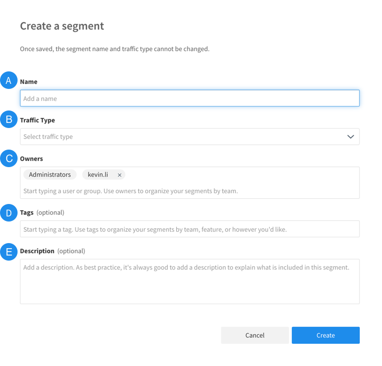Click the blue B annotation marker

pyautogui.click(x=9, y=120)
